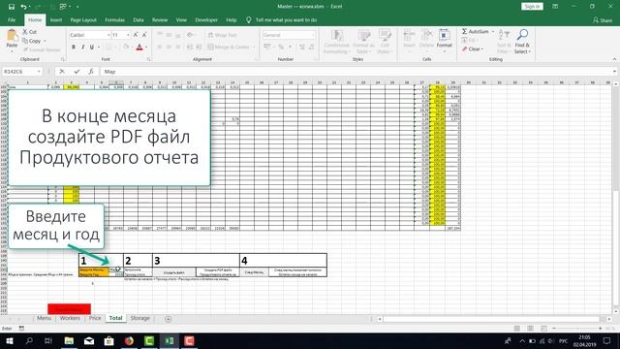Open the Calibri font name dropdown
This screenshot has height=349, width=620.
point(108,35)
